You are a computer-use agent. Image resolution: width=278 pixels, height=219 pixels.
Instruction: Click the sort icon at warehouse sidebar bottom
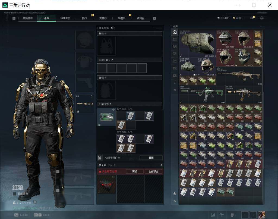coord(175,201)
